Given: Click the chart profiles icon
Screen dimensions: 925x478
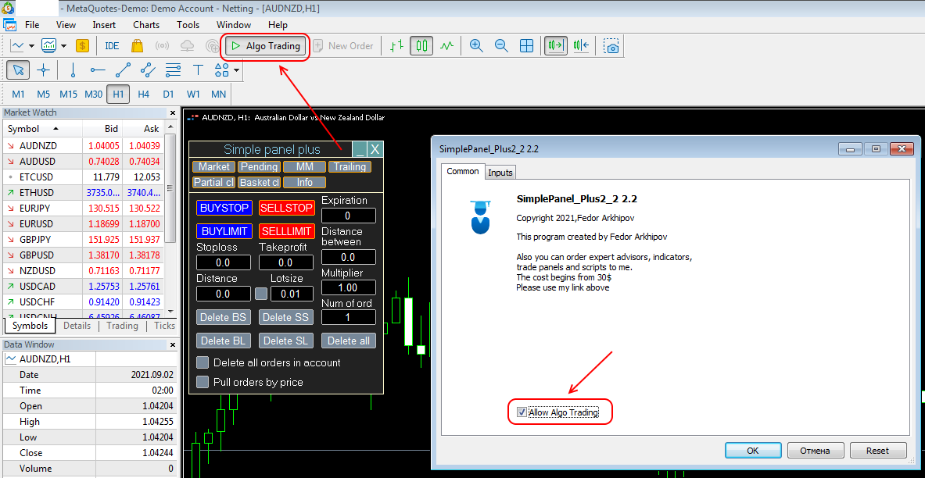Looking at the screenshot, I should pos(49,45).
